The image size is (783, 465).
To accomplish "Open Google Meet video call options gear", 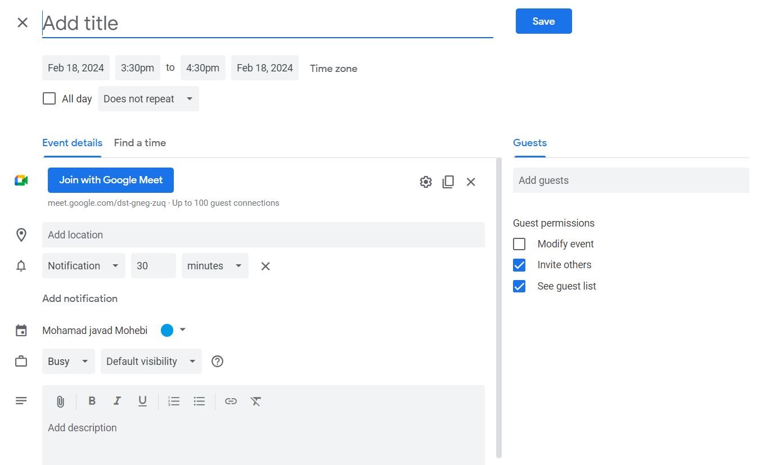I will tap(426, 182).
